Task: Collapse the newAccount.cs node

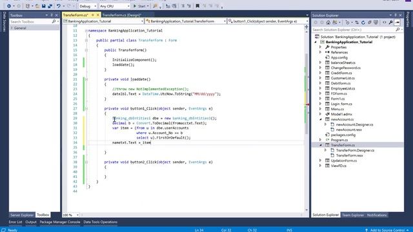Action: 321,119
